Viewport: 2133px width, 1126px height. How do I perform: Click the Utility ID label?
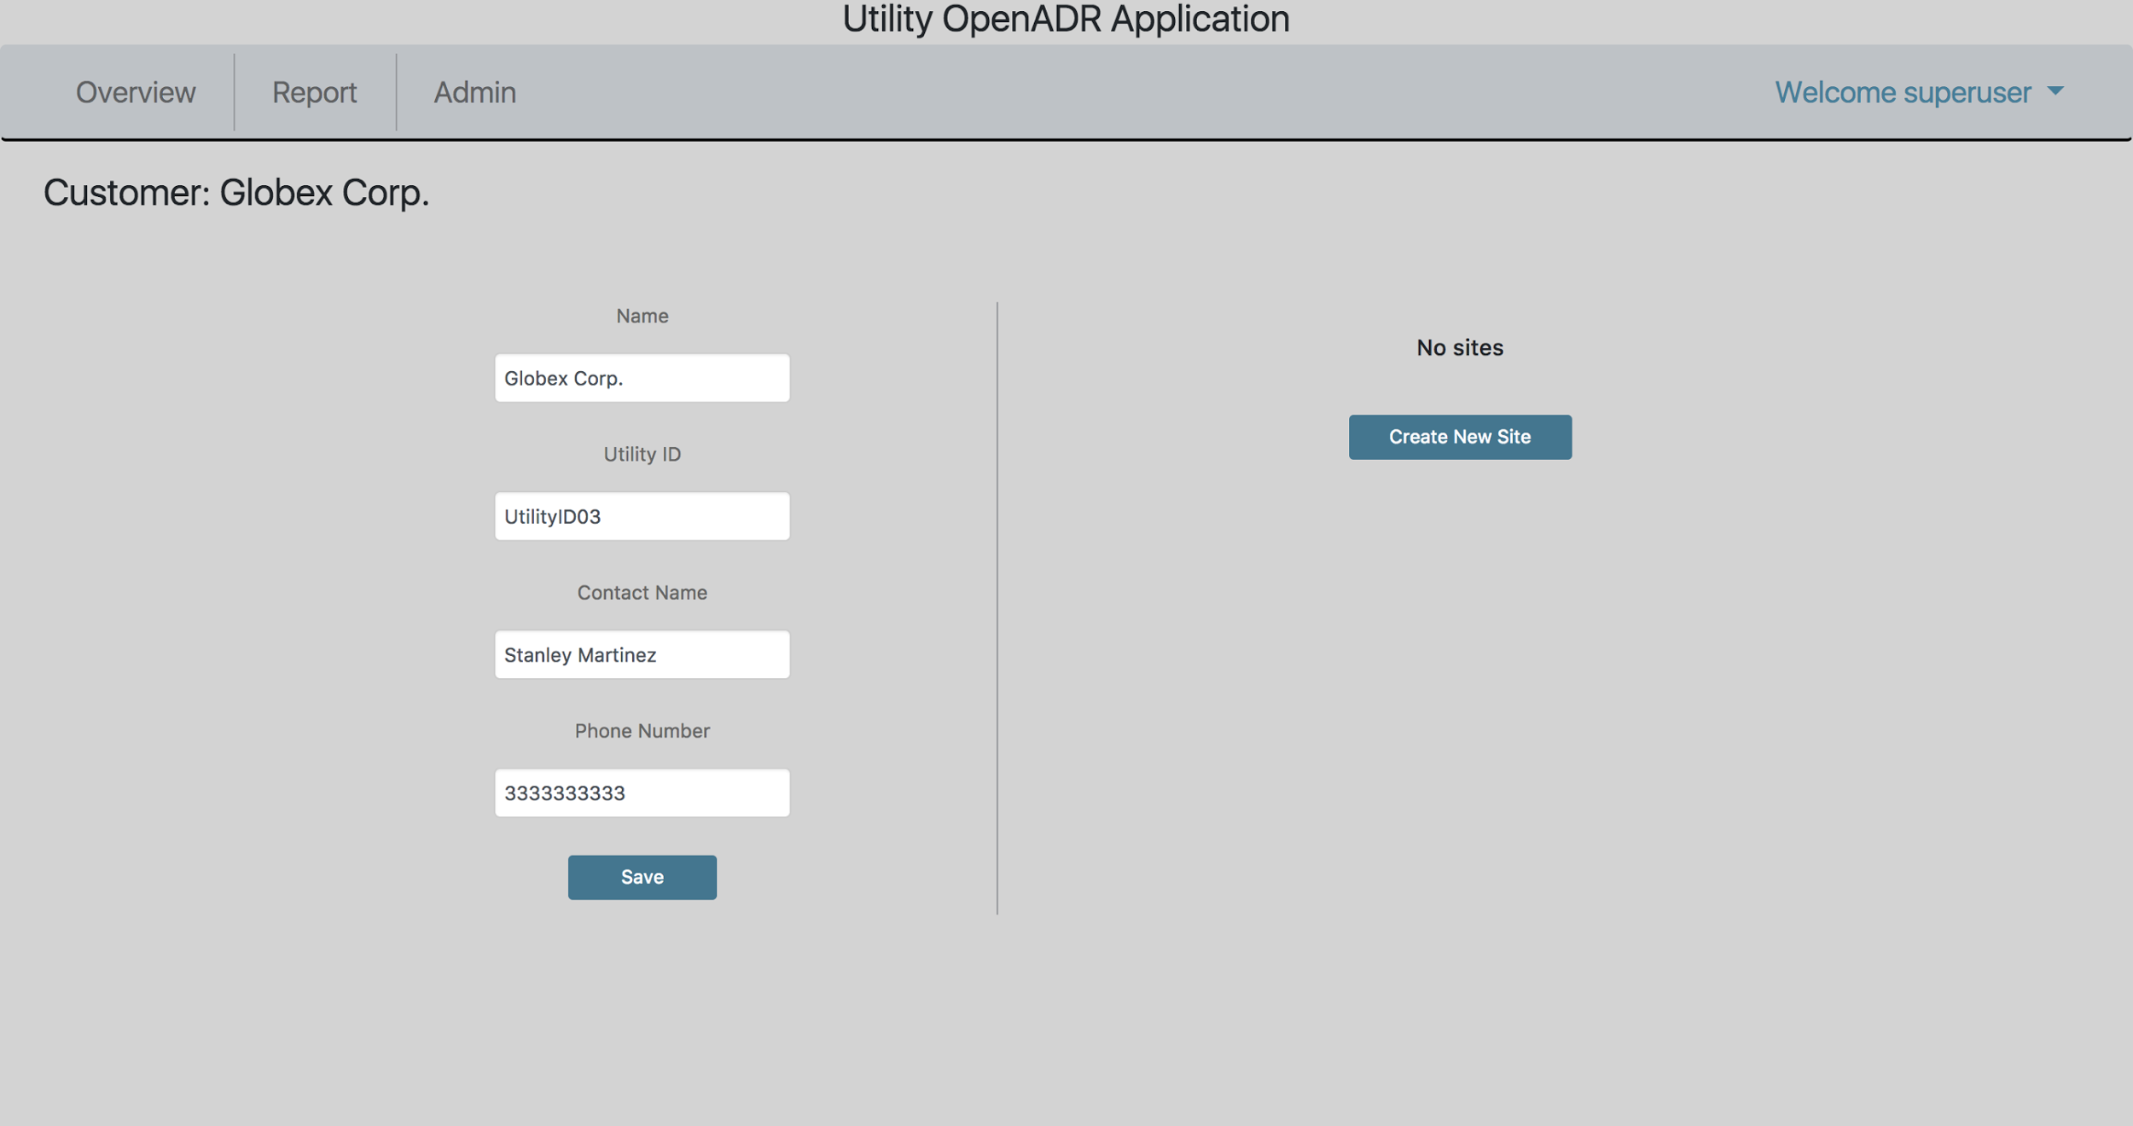click(x=642, y=454)
